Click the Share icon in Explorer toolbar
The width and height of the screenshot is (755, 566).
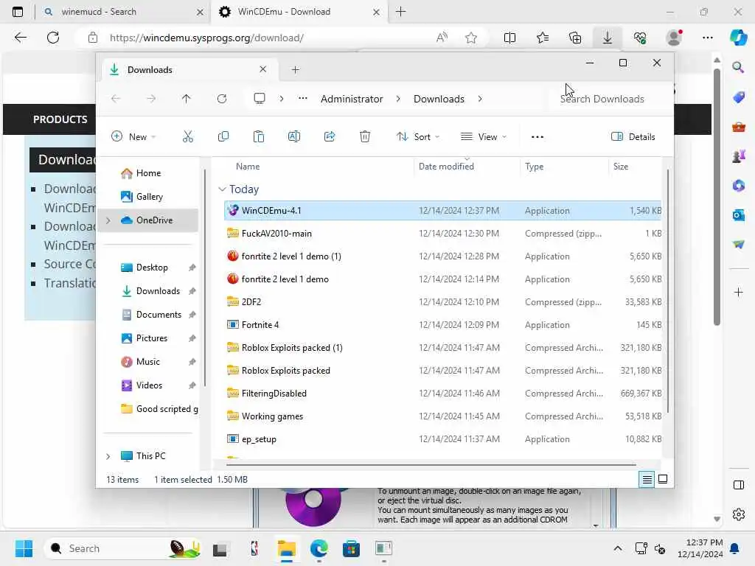click(330, 136)
